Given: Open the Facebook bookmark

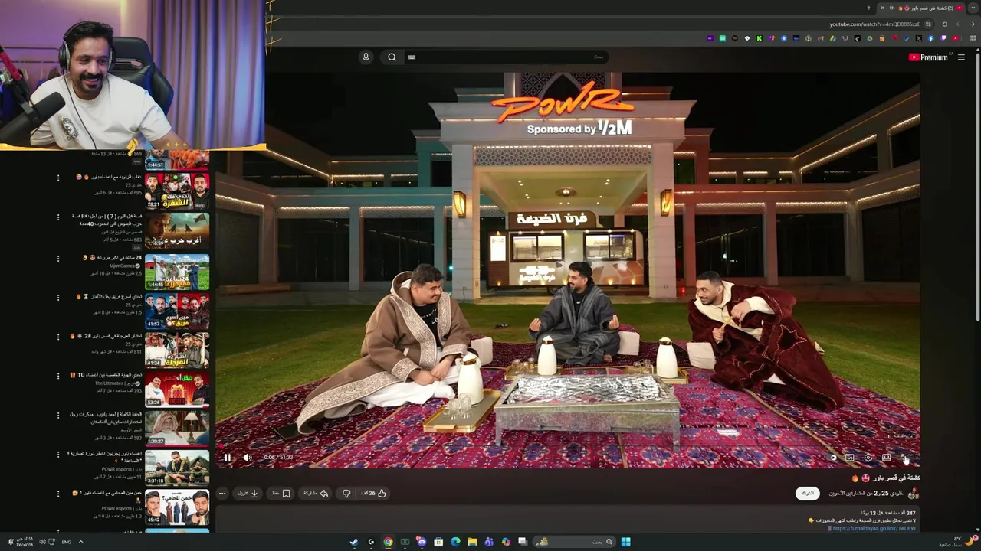Looking at the screenshot, I should click(x=930, y=38).
